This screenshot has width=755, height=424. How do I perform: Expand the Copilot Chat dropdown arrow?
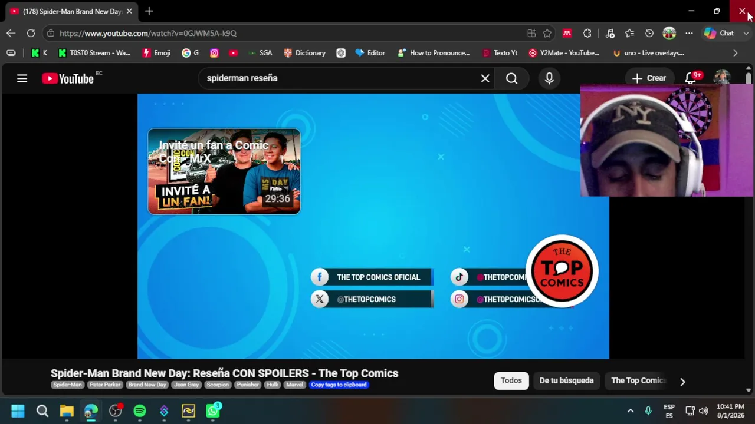pyautogui.click(x=746, y=33)
